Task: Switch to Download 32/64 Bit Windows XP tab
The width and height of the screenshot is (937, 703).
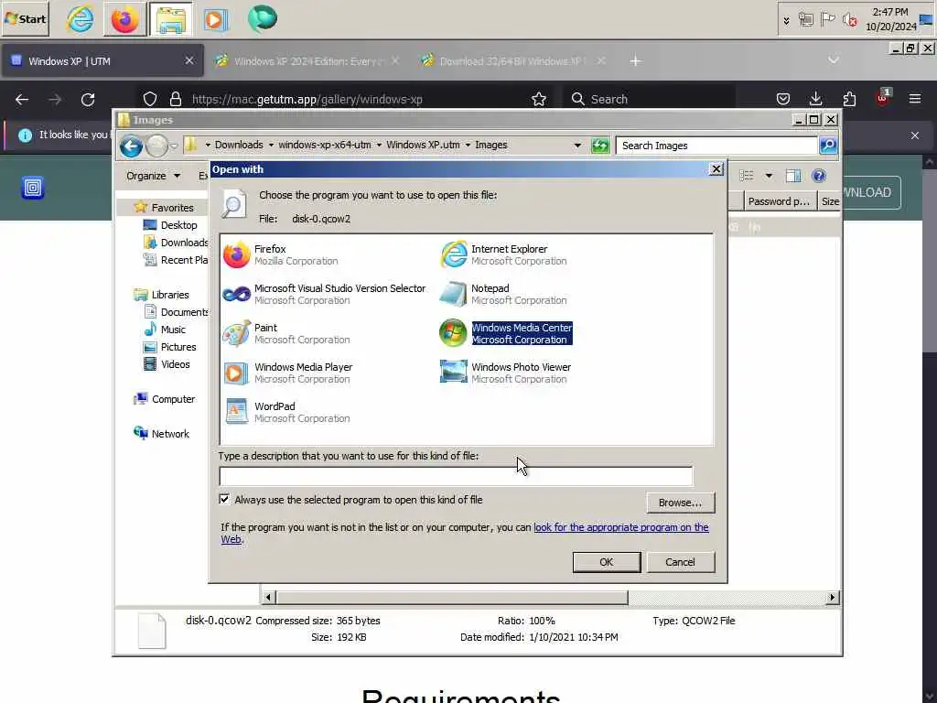Action: click(512, 61)
